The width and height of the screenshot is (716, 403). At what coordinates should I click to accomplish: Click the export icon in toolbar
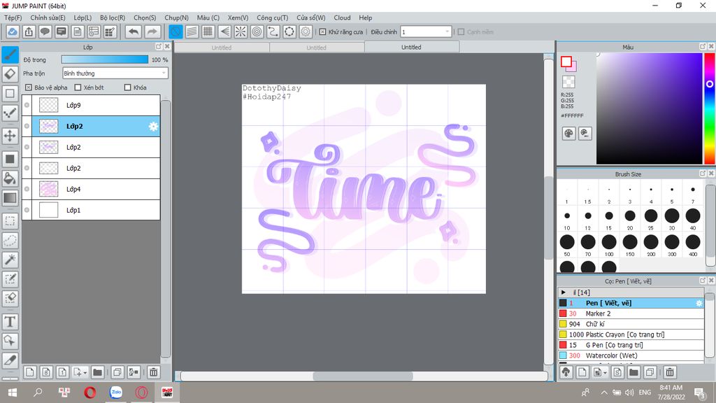click(29, 31)
